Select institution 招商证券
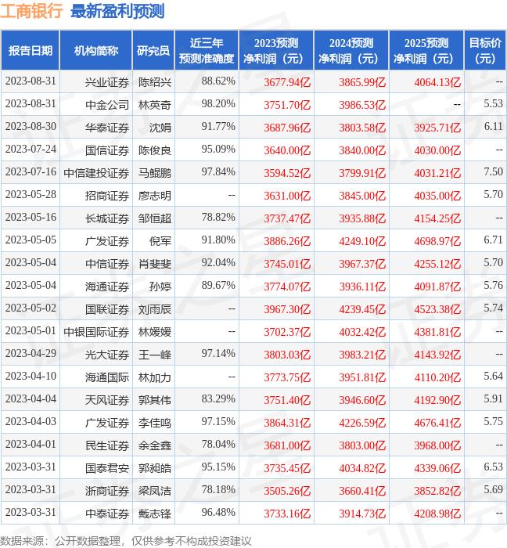 click(x=107, y=196)
